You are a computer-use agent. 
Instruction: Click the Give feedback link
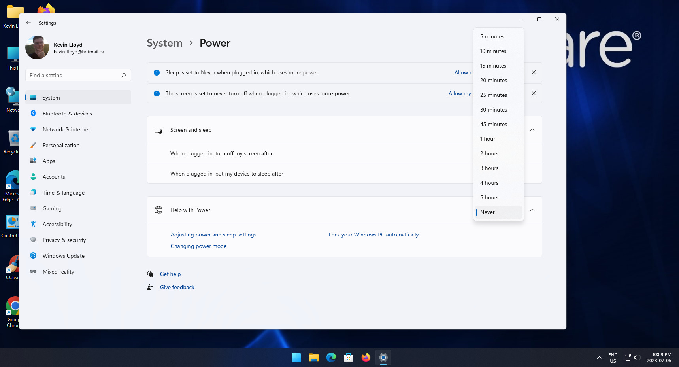tap(177, 287)
